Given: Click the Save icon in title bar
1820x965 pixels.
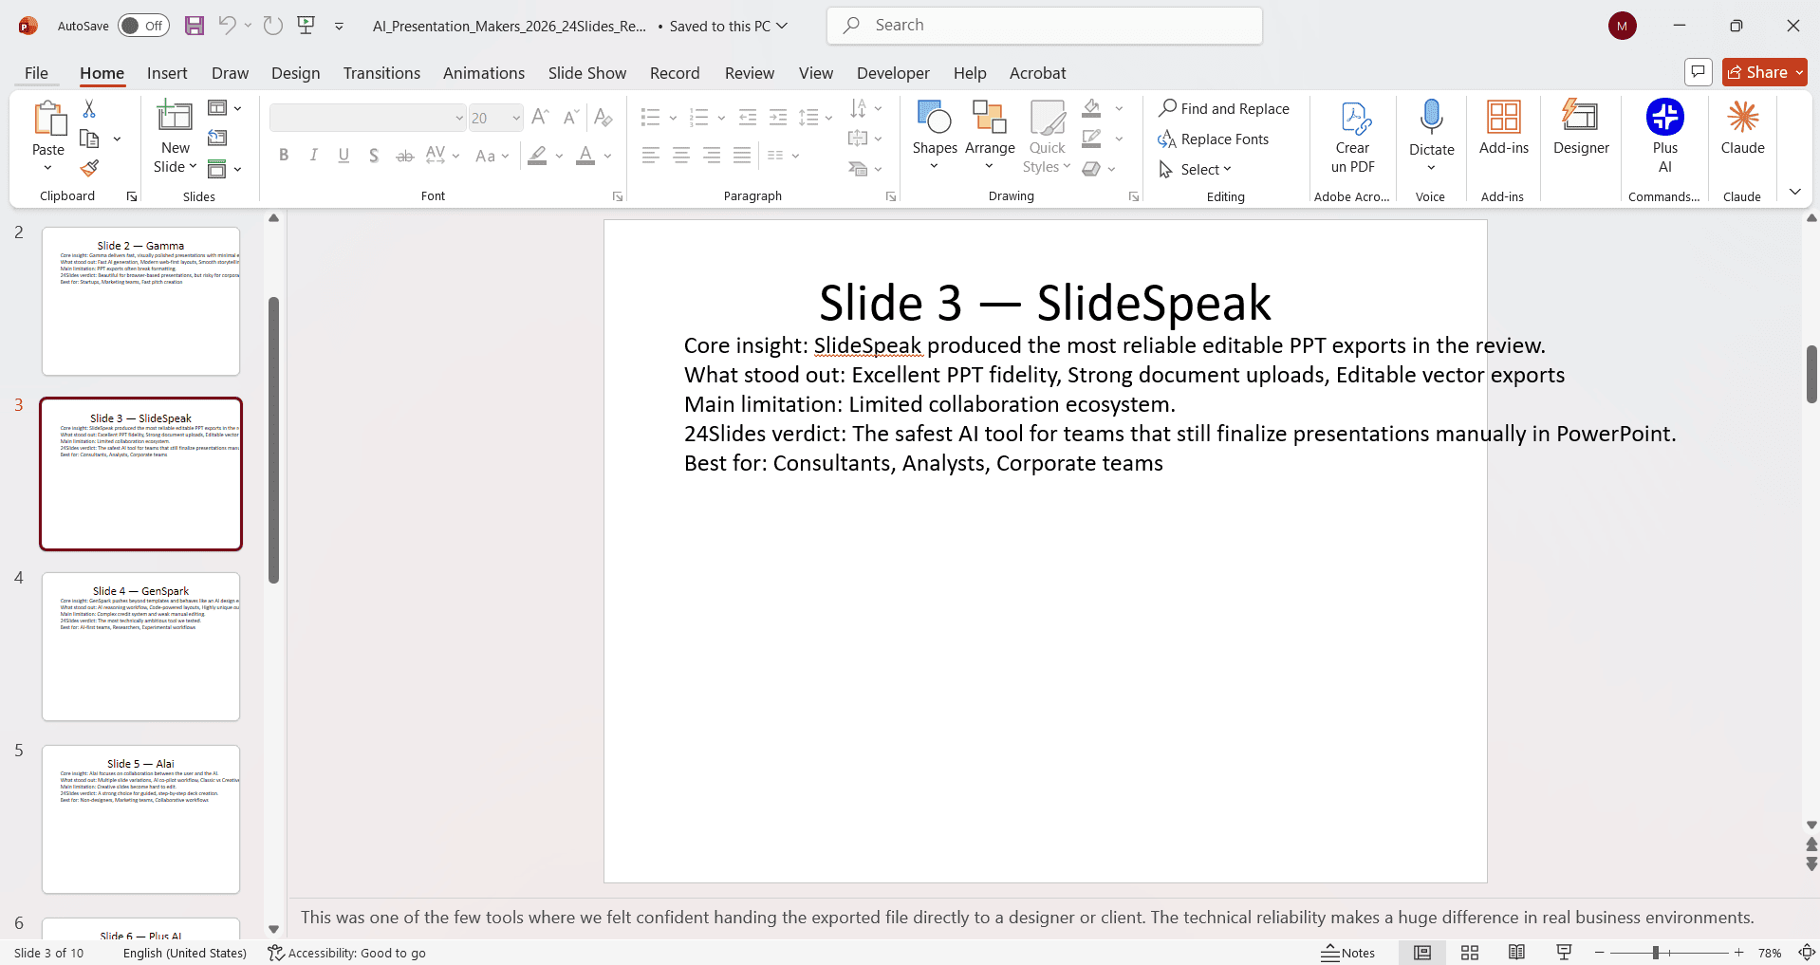Looking at the screenshot, I should tap(195, 26).
